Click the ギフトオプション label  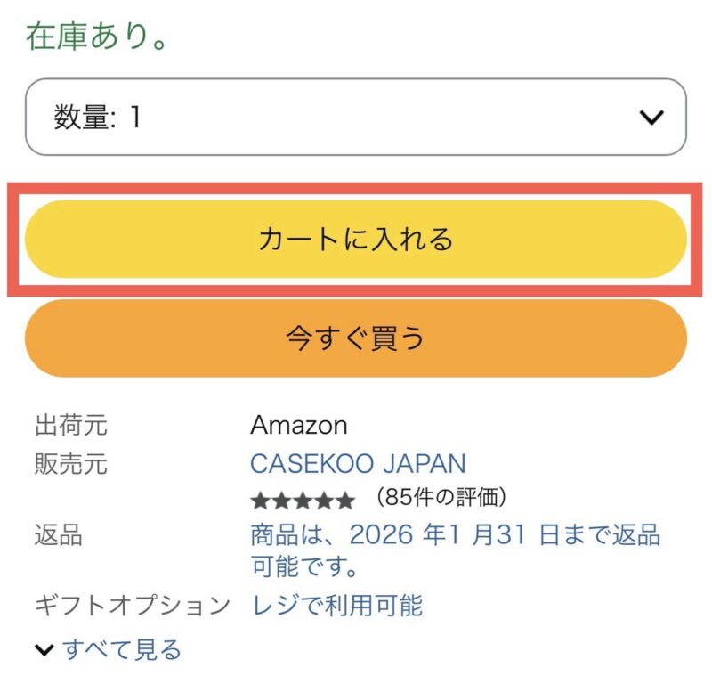click(x=132, y=606)
